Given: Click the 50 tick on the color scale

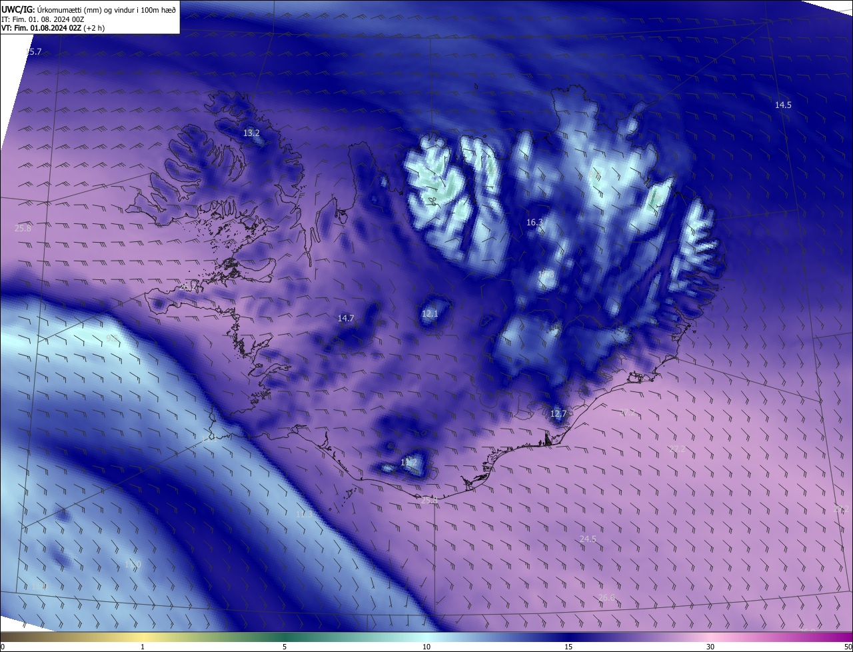Looking at the screenshot, I should (x=848, y=647).
